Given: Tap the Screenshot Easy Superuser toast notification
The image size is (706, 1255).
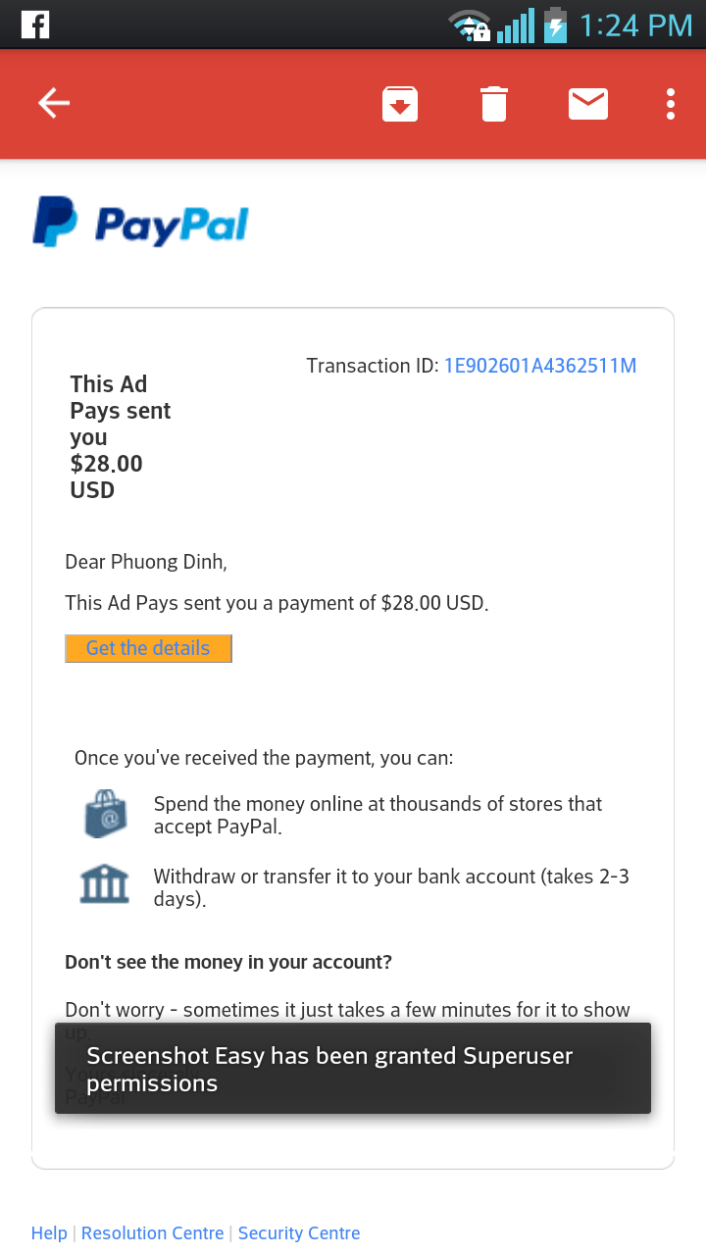Looking at the screenshot, I should 353,1069.
